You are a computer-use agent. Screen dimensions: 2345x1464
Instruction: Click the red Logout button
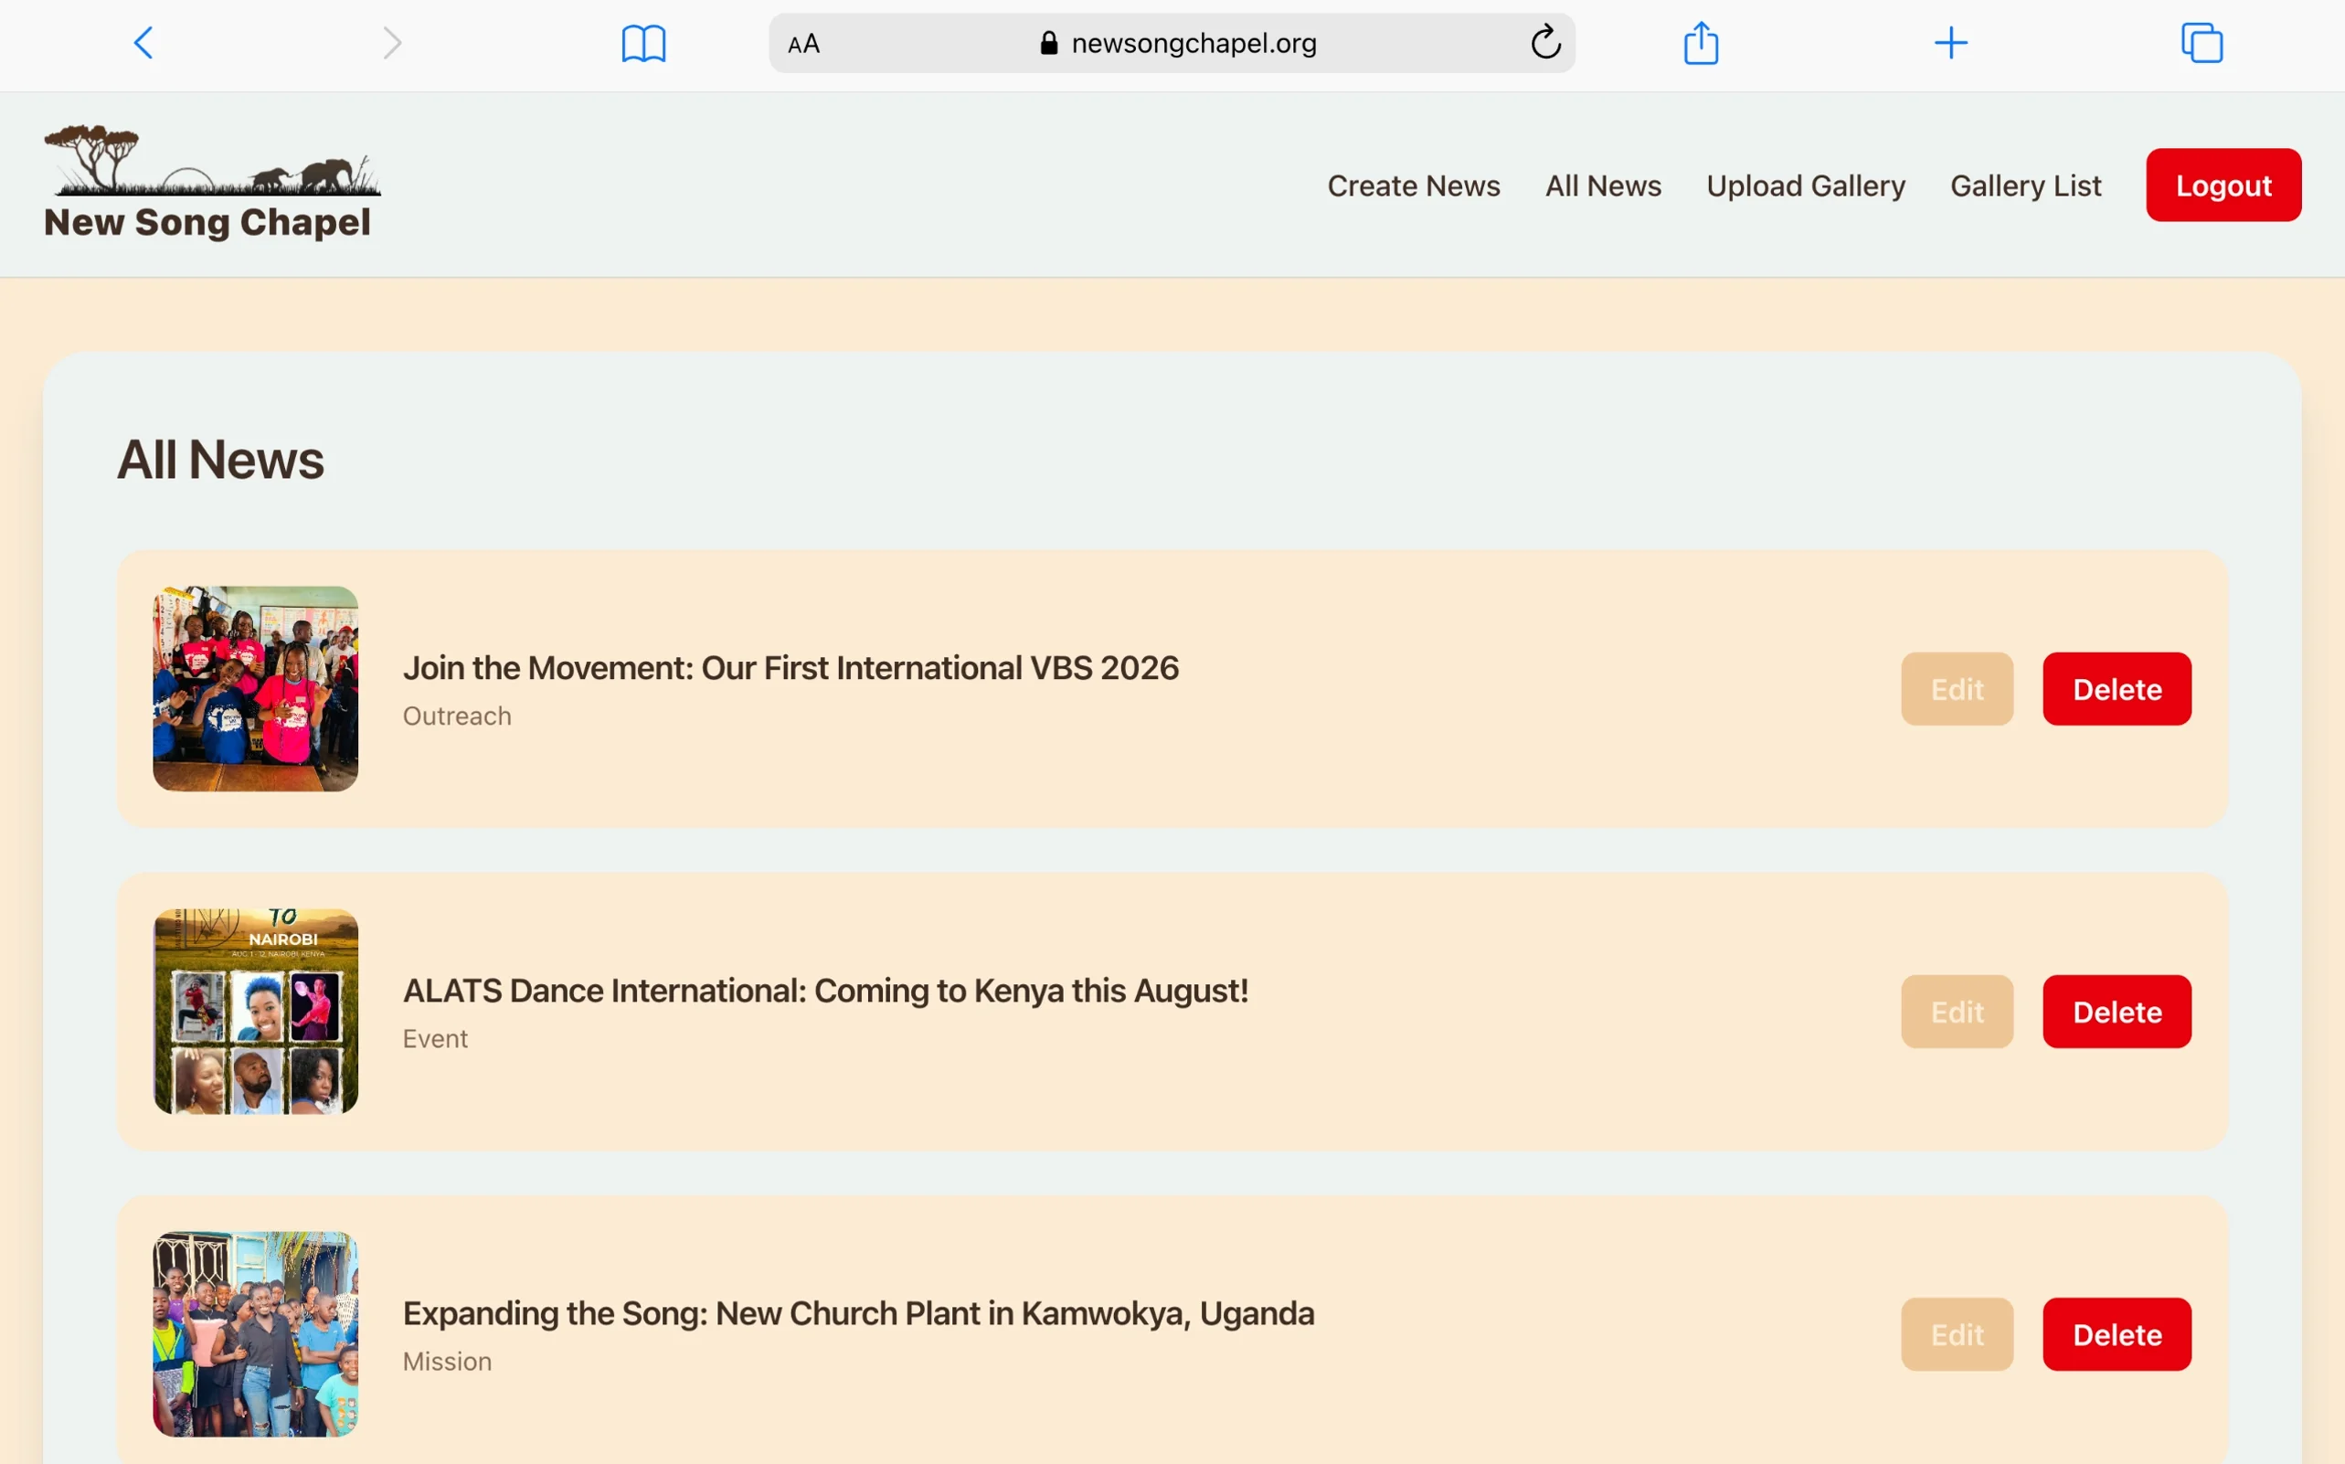[2224, 185]
